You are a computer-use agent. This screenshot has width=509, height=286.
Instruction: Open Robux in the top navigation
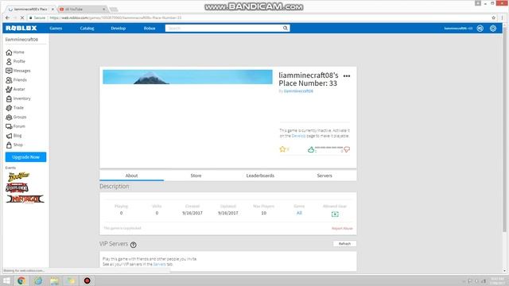tap(150, 29)
